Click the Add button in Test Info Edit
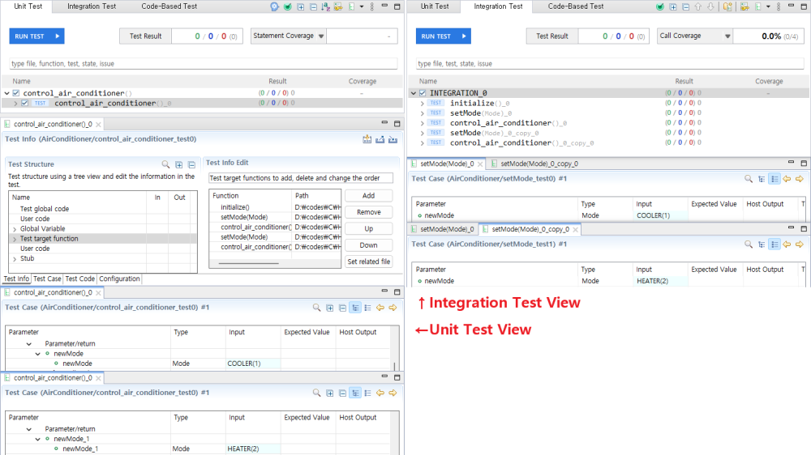Image resolution: width=811 pixels, height=455 pixels. pos(369,196)
